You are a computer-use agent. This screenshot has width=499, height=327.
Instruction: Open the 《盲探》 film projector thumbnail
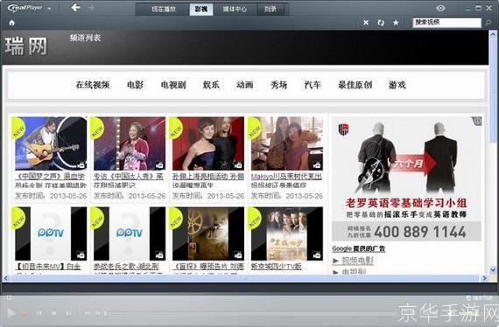(208, 233)
